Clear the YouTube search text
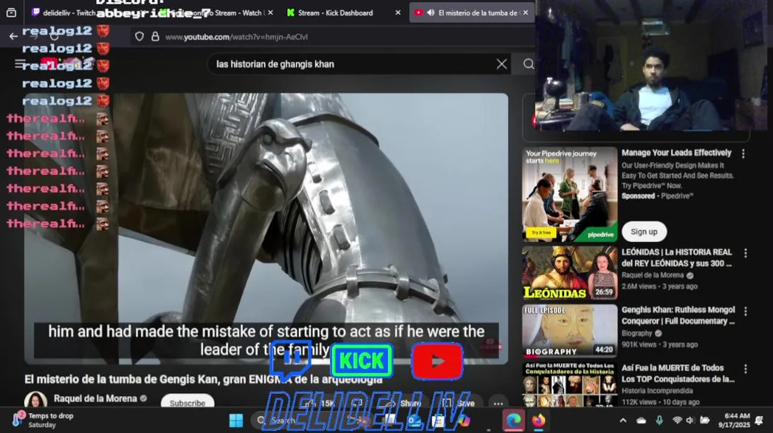 click(x=501, y=64)
